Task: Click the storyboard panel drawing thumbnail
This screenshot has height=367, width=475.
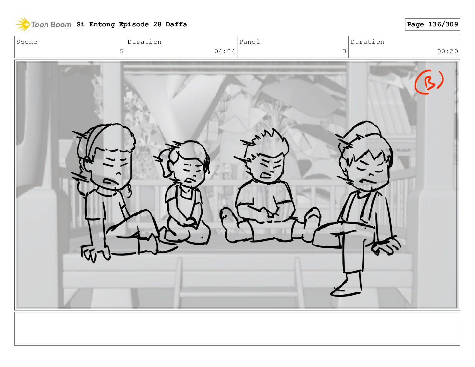Action: pyautogui.click(x=237, y=185)
